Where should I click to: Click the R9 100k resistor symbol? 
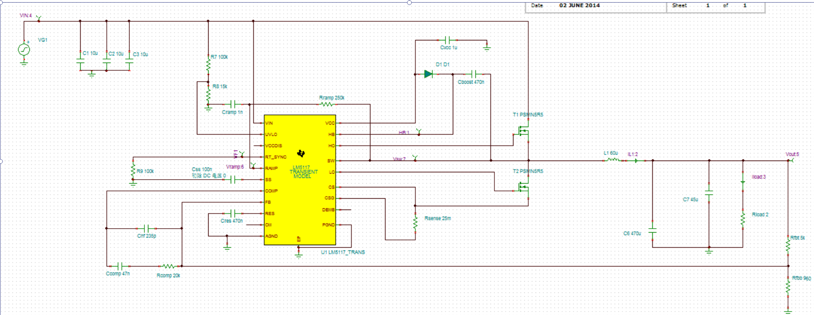tap(133, 171)
